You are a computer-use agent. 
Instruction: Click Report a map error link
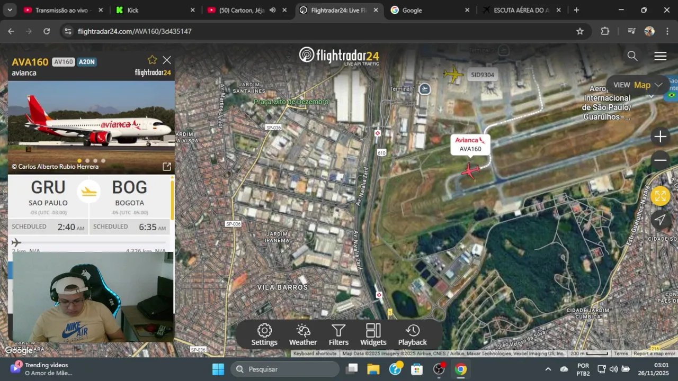pyautogui.click(x=654, y=353)
